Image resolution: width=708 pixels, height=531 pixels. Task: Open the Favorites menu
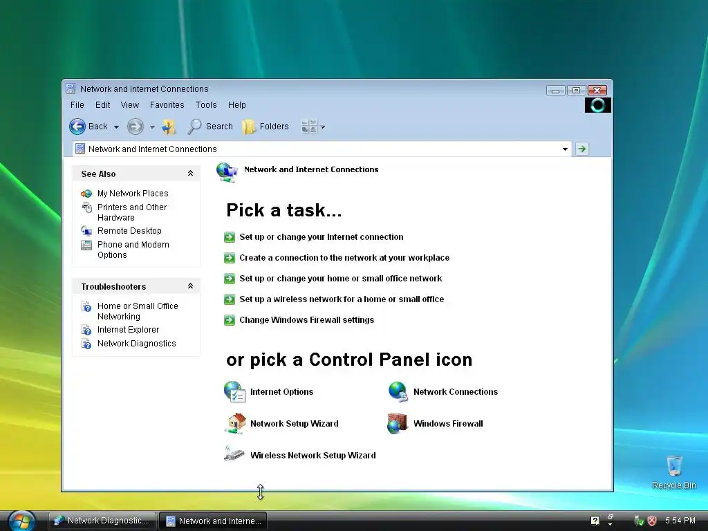[167, 105]
